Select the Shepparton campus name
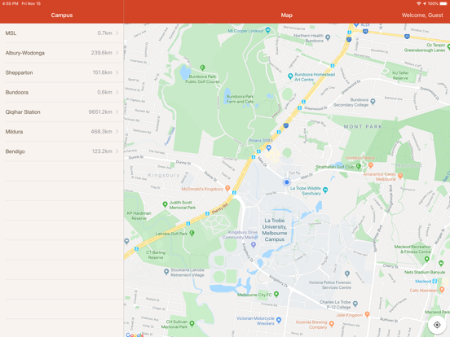This screenshot has height=337, width=450. 19,72
